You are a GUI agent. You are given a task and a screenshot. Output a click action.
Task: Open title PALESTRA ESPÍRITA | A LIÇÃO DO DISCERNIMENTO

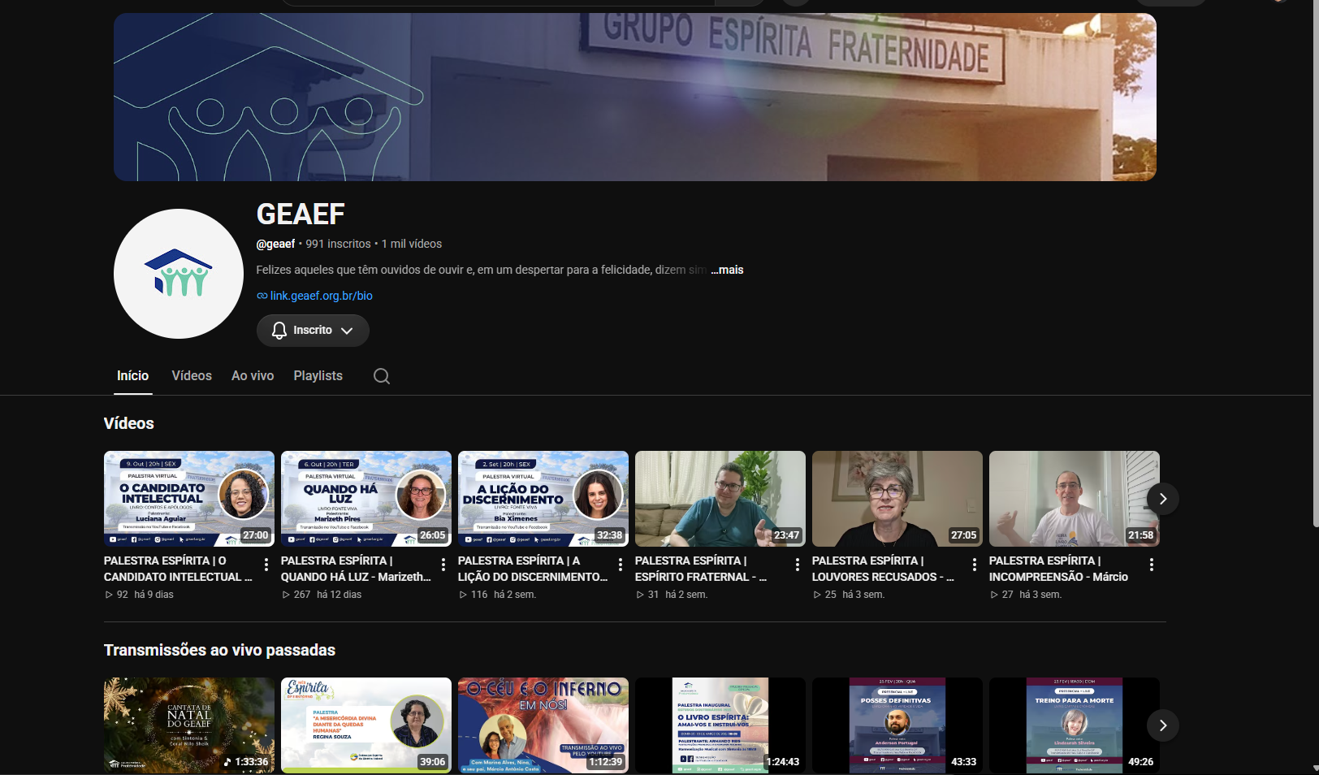533,569
